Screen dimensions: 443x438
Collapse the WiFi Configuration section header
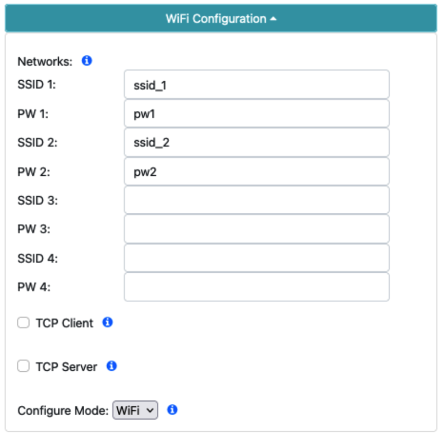tap(221, 18)
